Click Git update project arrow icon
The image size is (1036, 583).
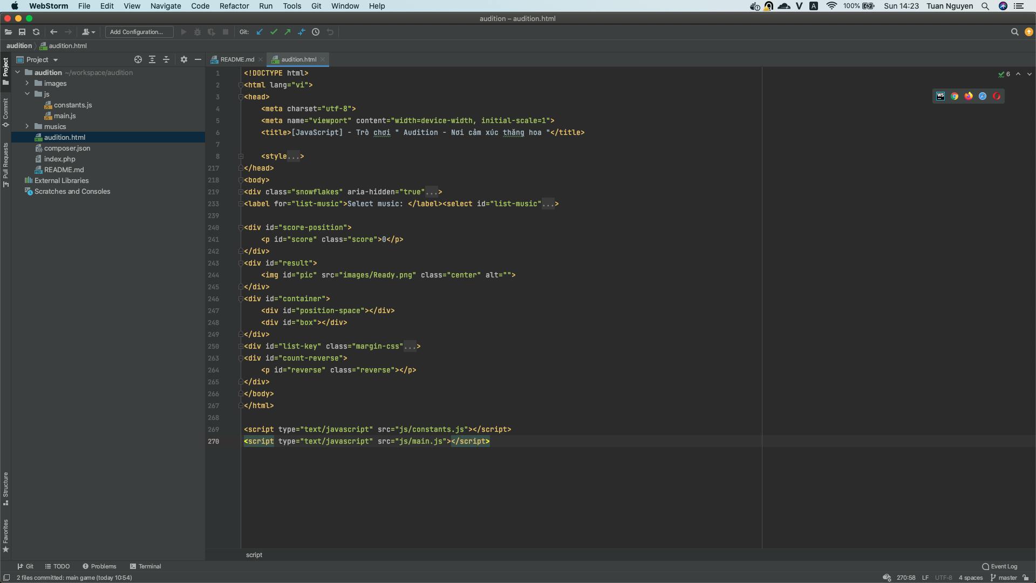coord(260,32)
